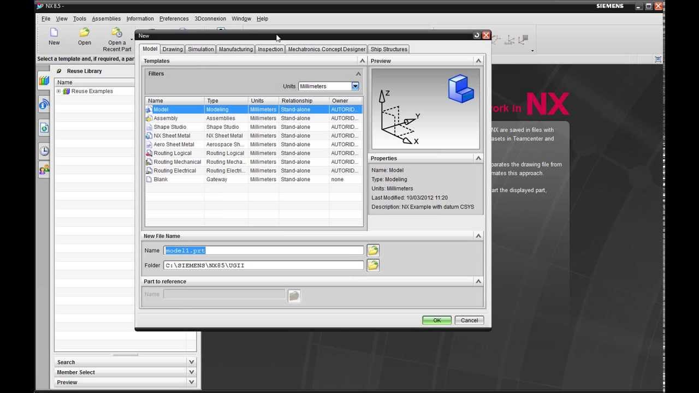Switch to the Manufacturing tab
Image resolution: width=699 pixels, height=393 pixels.
click(236, 49)
